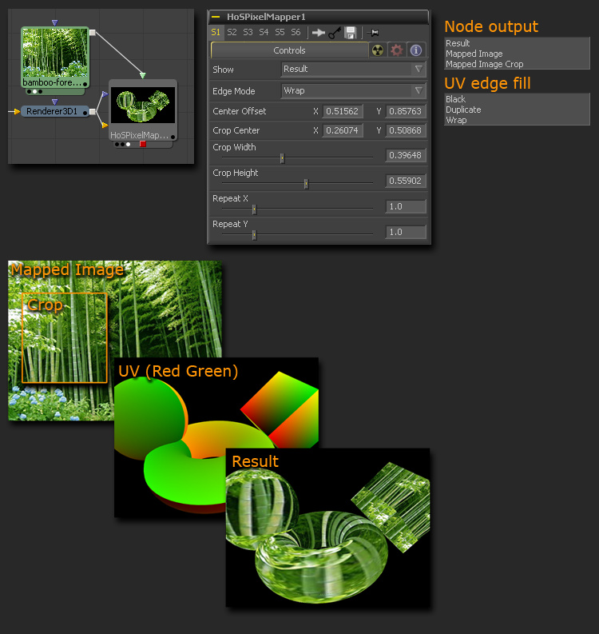Image resolution: width=599 pixels, height=634 pixels.
Task: Click the Crop Center X value field
Action: pos(343,130)
